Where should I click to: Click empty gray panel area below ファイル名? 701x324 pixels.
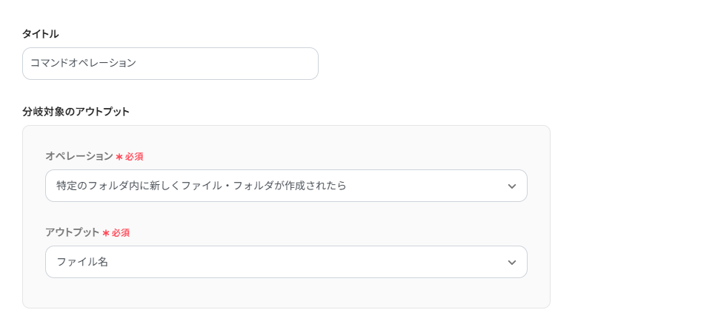coord(286,293)
